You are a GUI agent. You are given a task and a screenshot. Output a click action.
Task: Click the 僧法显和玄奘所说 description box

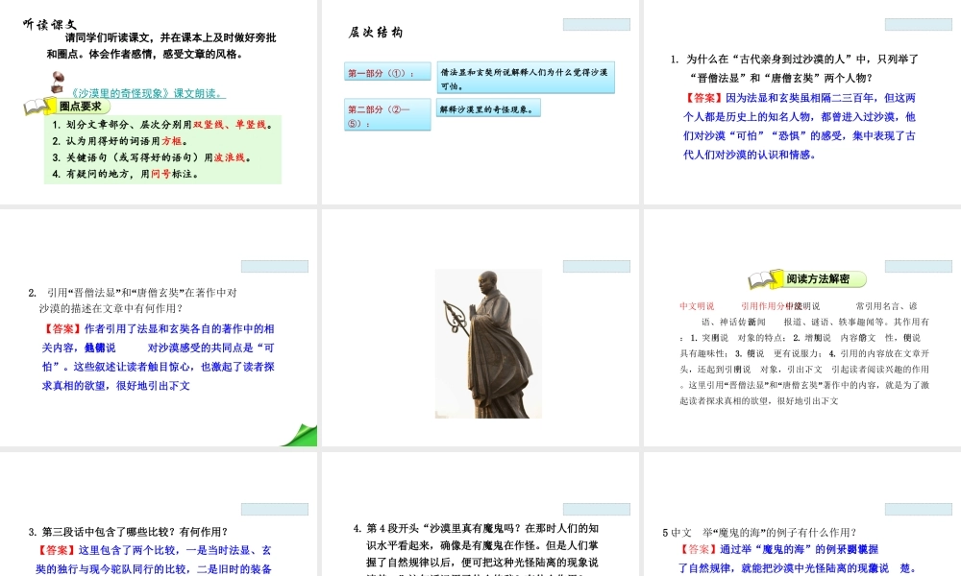click(x=526, y=78)
